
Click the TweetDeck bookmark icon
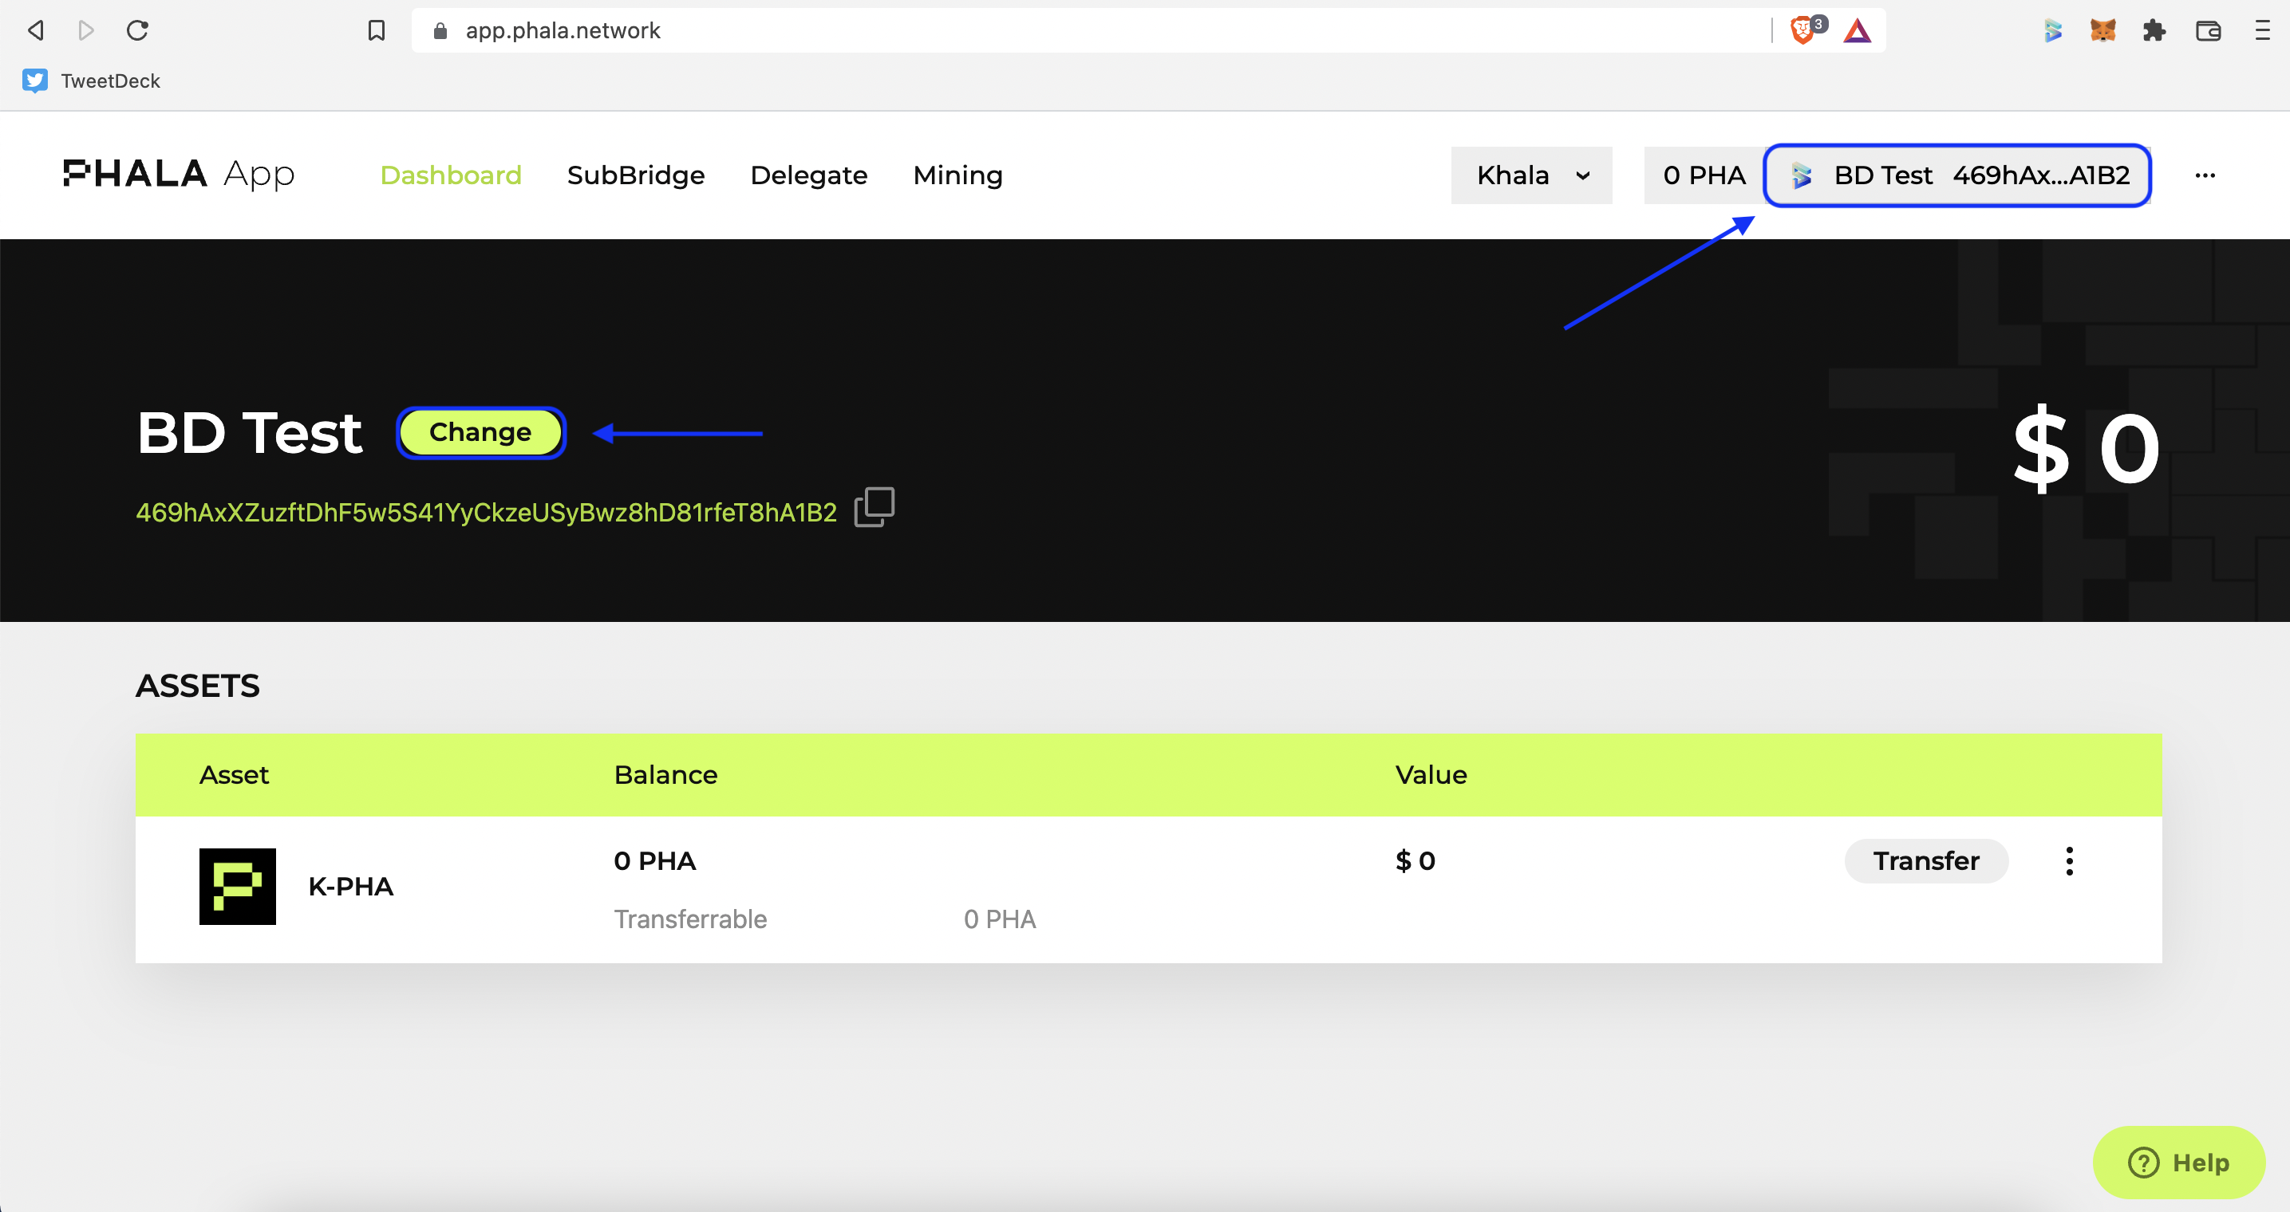34,81
